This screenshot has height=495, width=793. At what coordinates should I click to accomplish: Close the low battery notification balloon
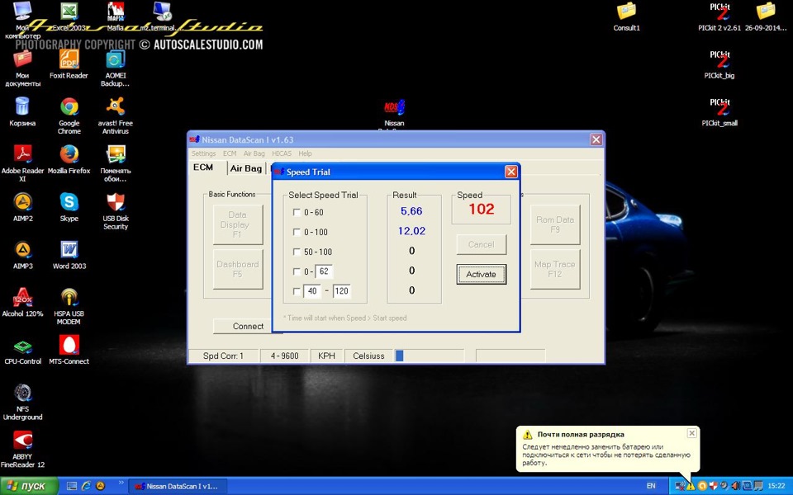pyautogui.click(x=692, y=433)
